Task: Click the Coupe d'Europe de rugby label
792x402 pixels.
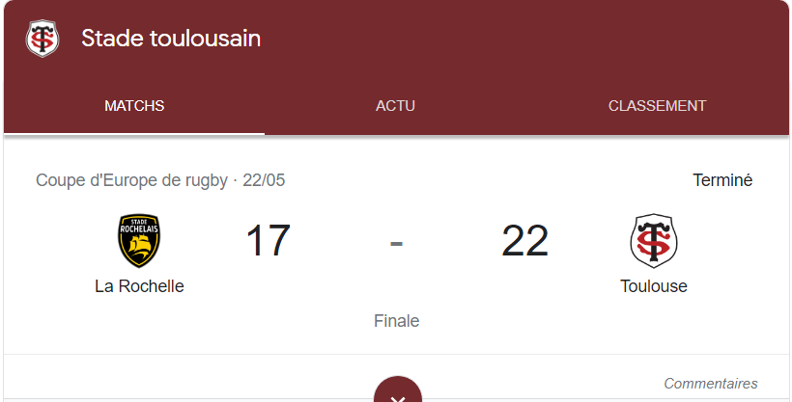Action: click(131, 180)
